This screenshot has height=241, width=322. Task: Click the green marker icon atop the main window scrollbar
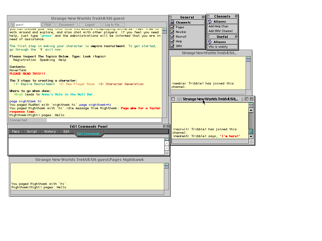pos(164,29)
